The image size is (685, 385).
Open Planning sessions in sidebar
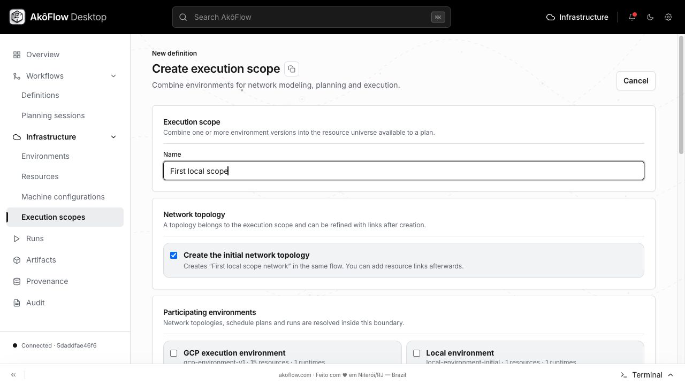[x=53, y=115]
